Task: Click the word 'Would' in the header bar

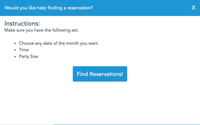Action: [x=11, y=8]
